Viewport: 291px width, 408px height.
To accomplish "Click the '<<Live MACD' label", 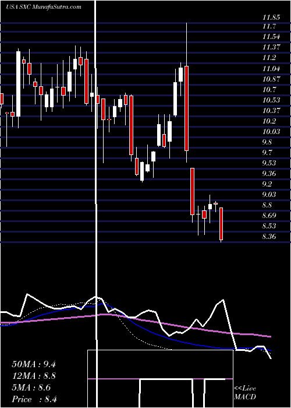I will point(245,393).
